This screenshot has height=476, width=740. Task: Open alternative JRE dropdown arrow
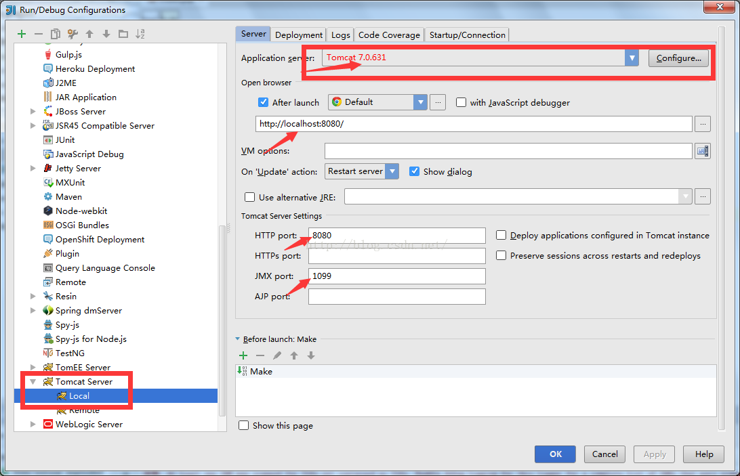685,196
